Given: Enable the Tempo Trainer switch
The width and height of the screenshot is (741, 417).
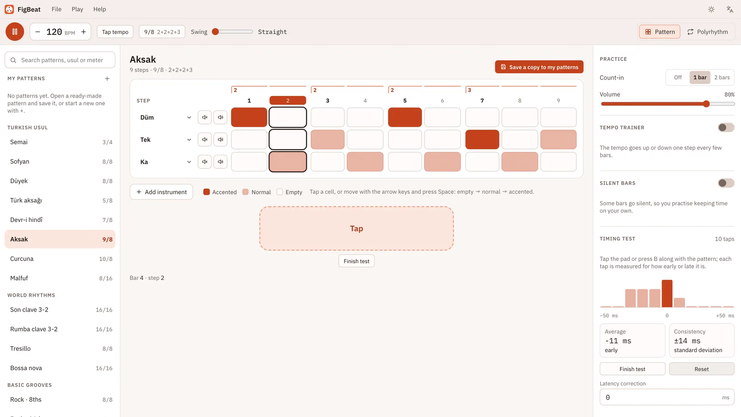Looking at the screenshot, I should (x=726, y=128).
